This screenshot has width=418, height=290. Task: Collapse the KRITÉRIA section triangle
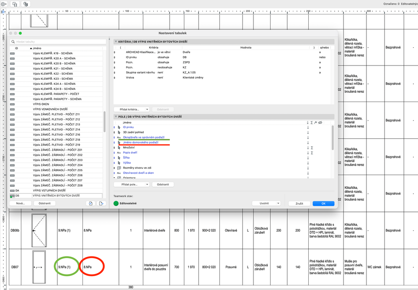pos(116,42)
